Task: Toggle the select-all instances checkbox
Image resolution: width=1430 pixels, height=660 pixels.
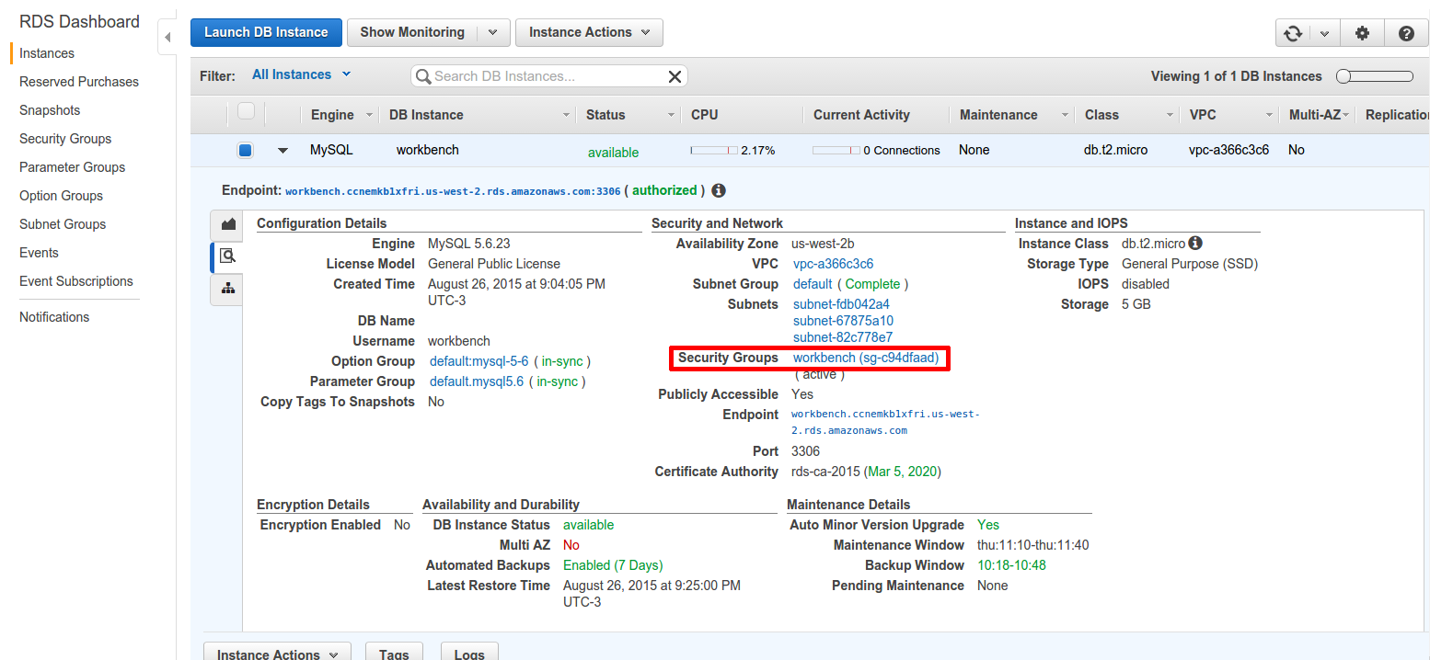Action: (246, 111)
